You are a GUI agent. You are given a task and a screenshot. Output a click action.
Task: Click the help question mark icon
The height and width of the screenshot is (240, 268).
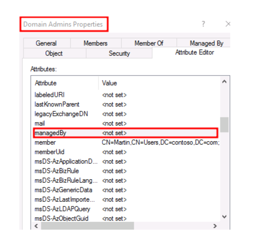[x=203, y=24]
